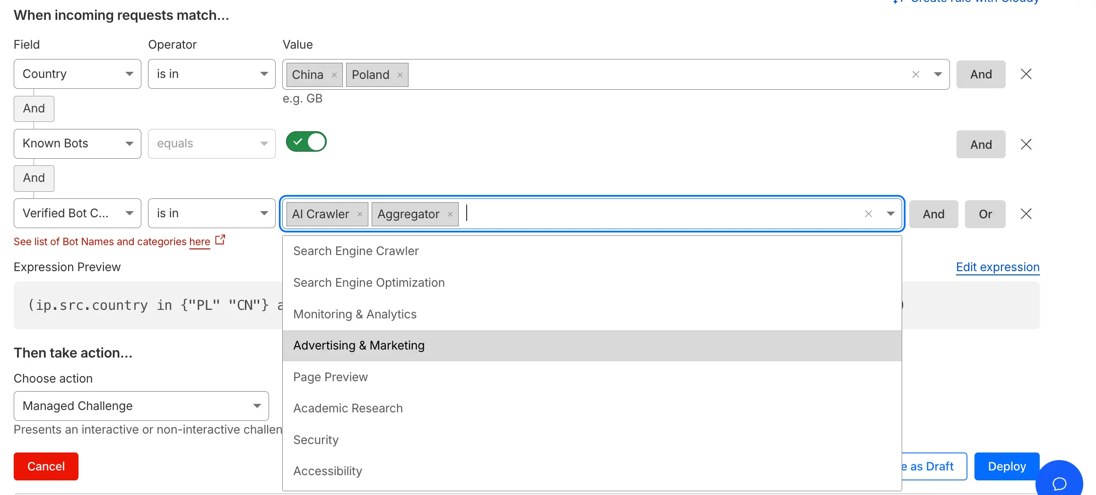Delete the Country rule row
Screen dimensions: 1096x495
[x=1026, y=74]
